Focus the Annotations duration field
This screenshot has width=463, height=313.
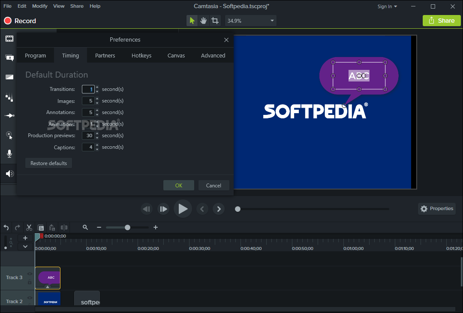click(88, 112)
